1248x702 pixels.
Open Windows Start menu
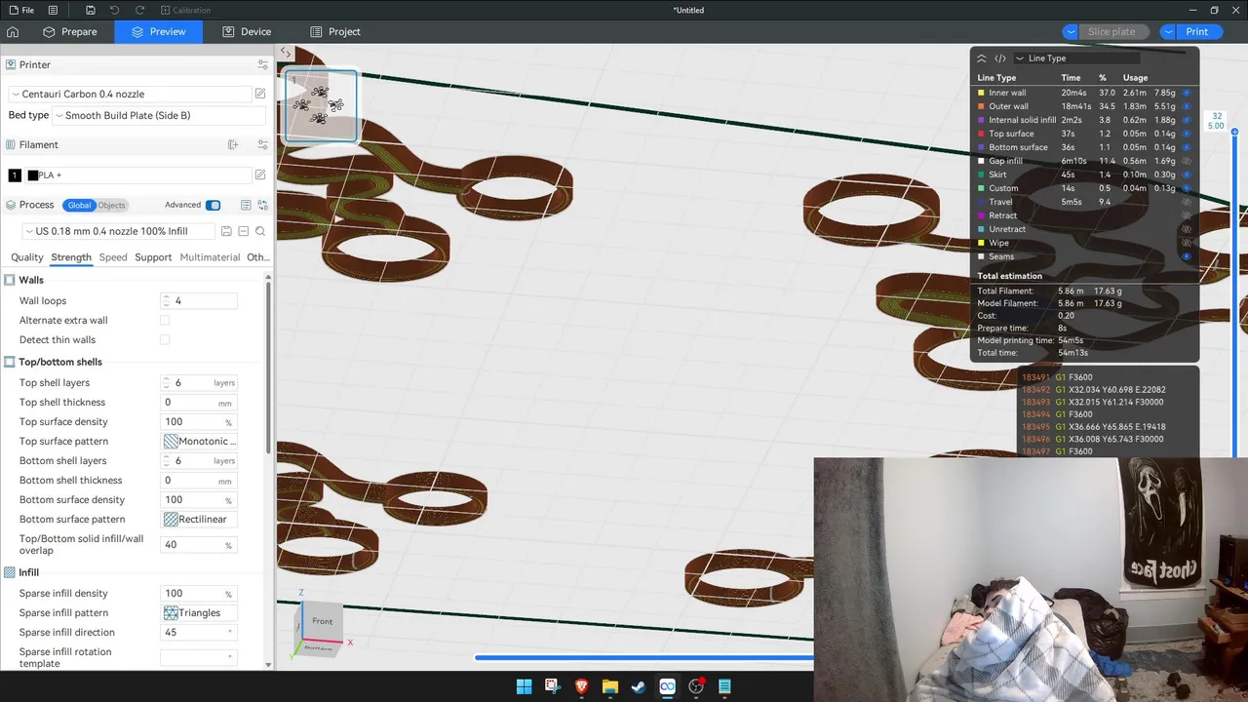[524, 686]
